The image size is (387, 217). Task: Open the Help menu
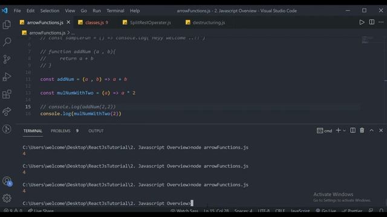point(135,11)
